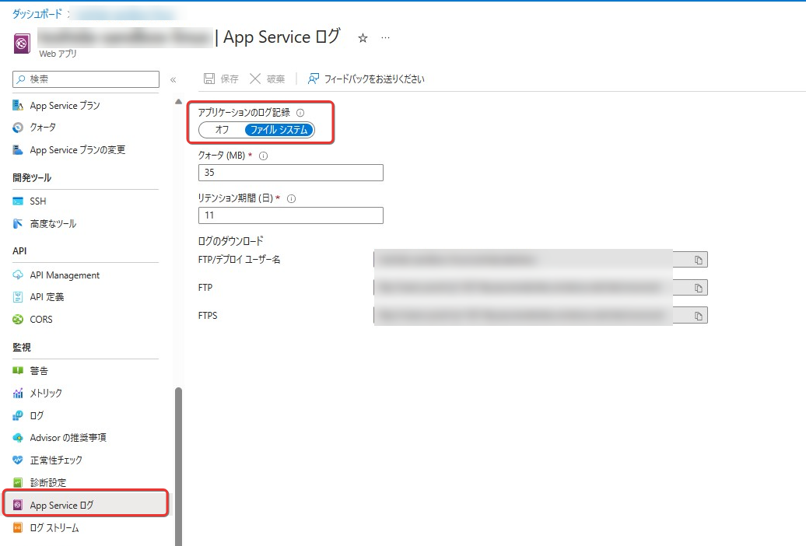Turn application logging to オフ
This screenshot has height=546, width=806.
tap(222, 130)
